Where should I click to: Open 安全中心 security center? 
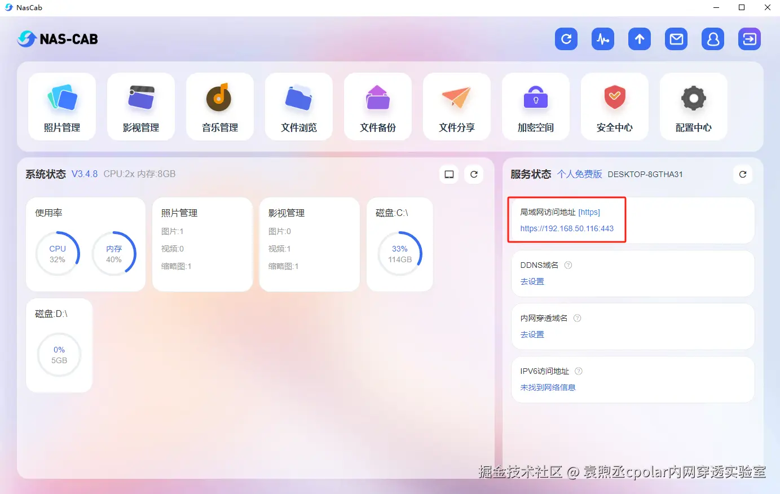pos(615,107)
